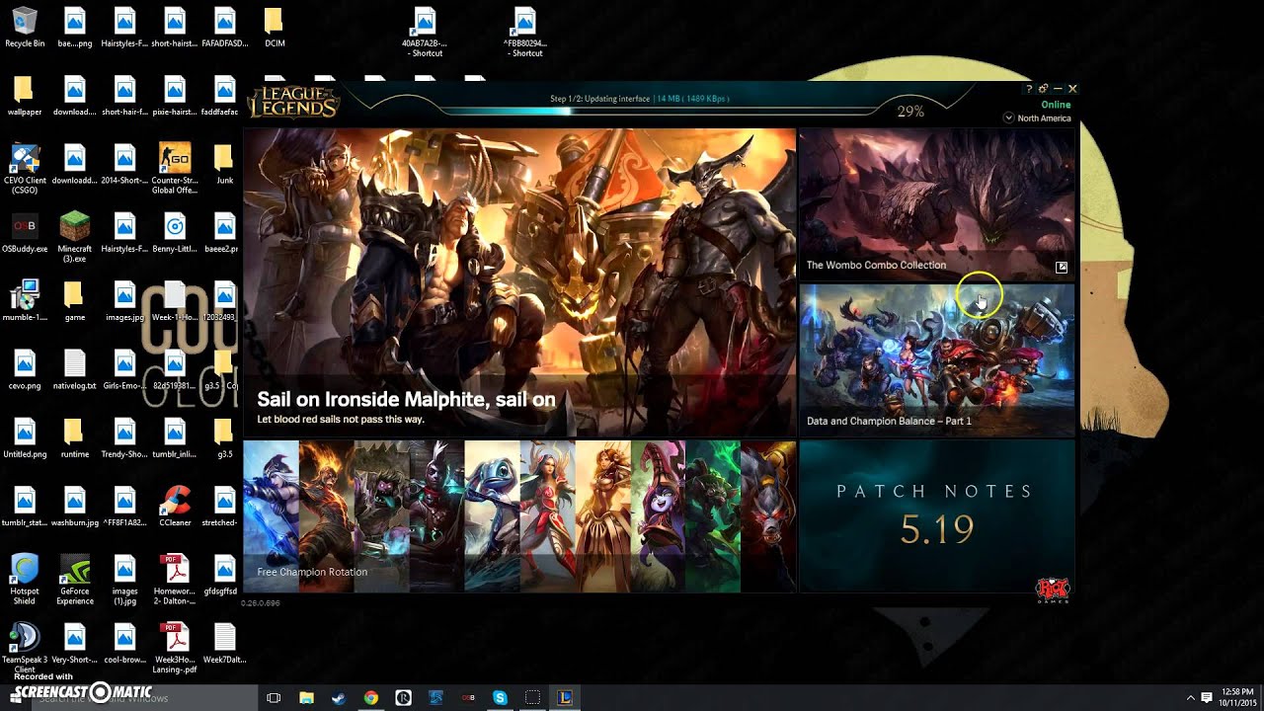Select the Recycle Bin desktop icon
1264x711 pixels.
pos(25,28)
